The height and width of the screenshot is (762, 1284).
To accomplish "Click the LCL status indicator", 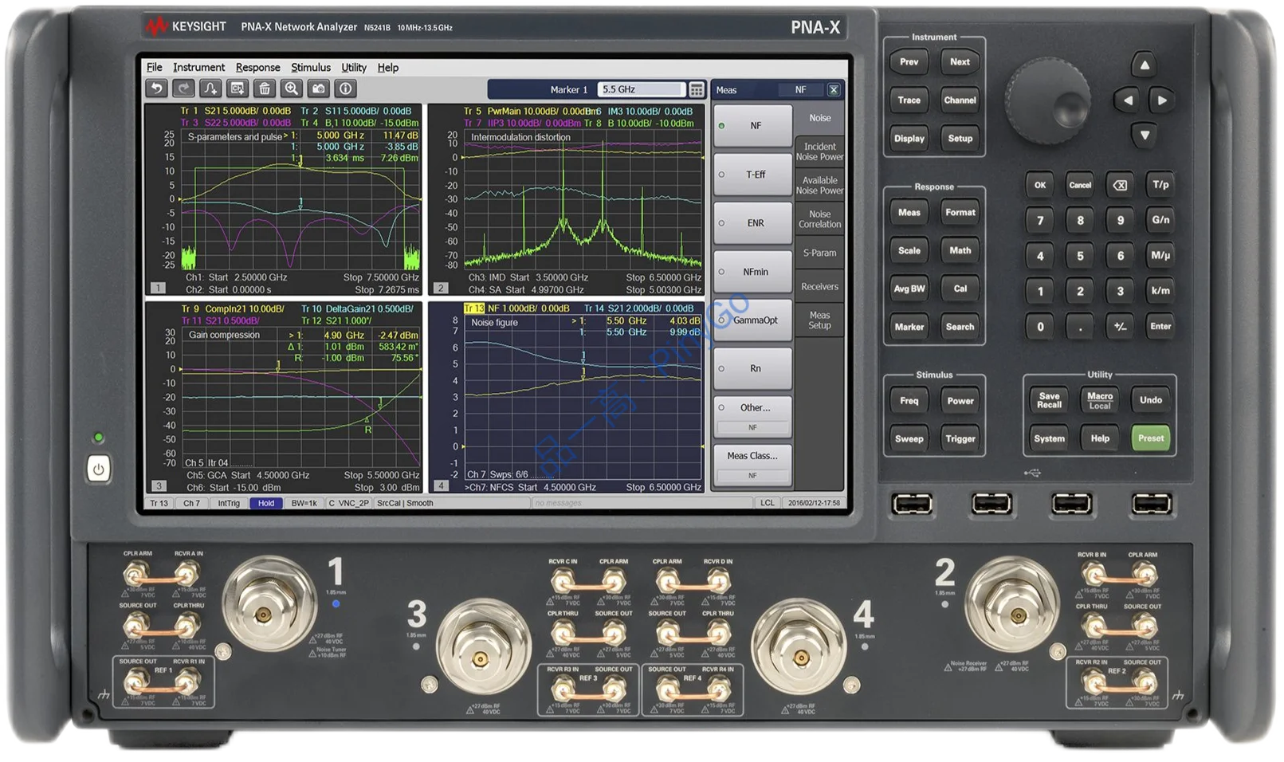I will tap(767, 503).
